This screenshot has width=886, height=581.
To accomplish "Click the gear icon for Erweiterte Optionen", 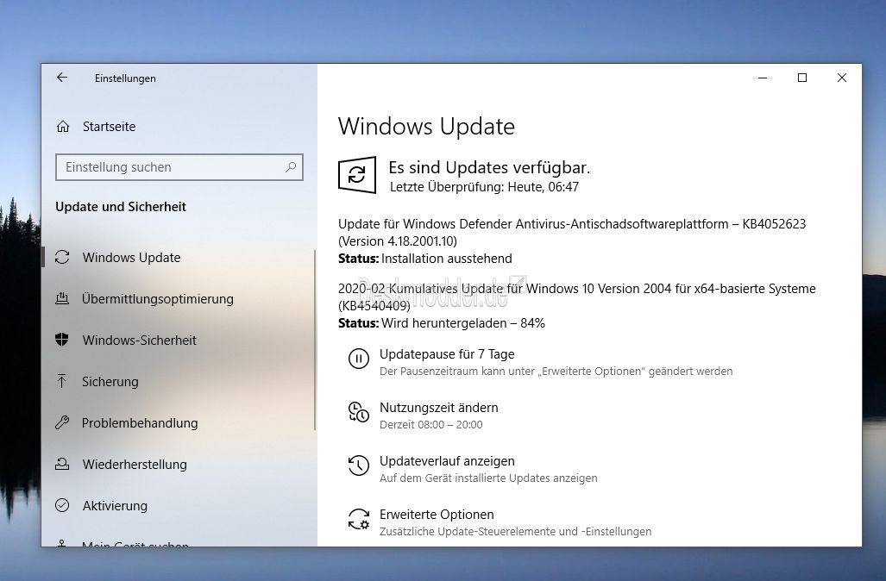I will [359, 519].
